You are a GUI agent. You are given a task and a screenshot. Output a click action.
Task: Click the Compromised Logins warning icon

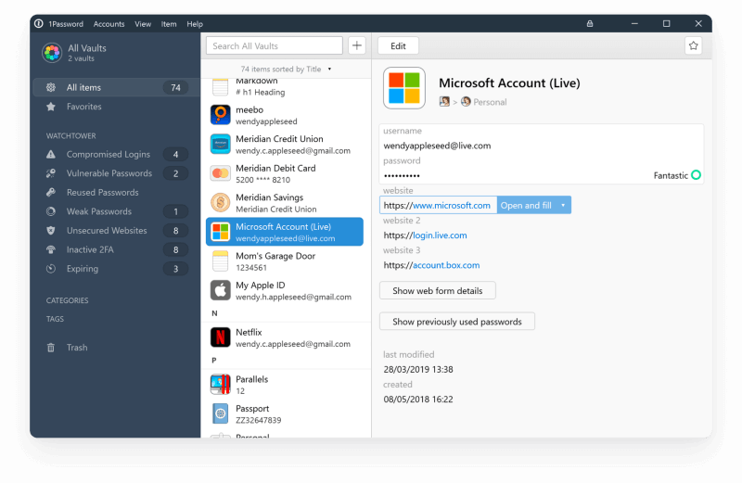(x=51, y=154)
